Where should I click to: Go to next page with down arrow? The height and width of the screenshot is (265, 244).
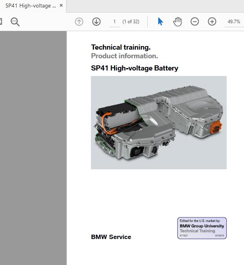96,22
